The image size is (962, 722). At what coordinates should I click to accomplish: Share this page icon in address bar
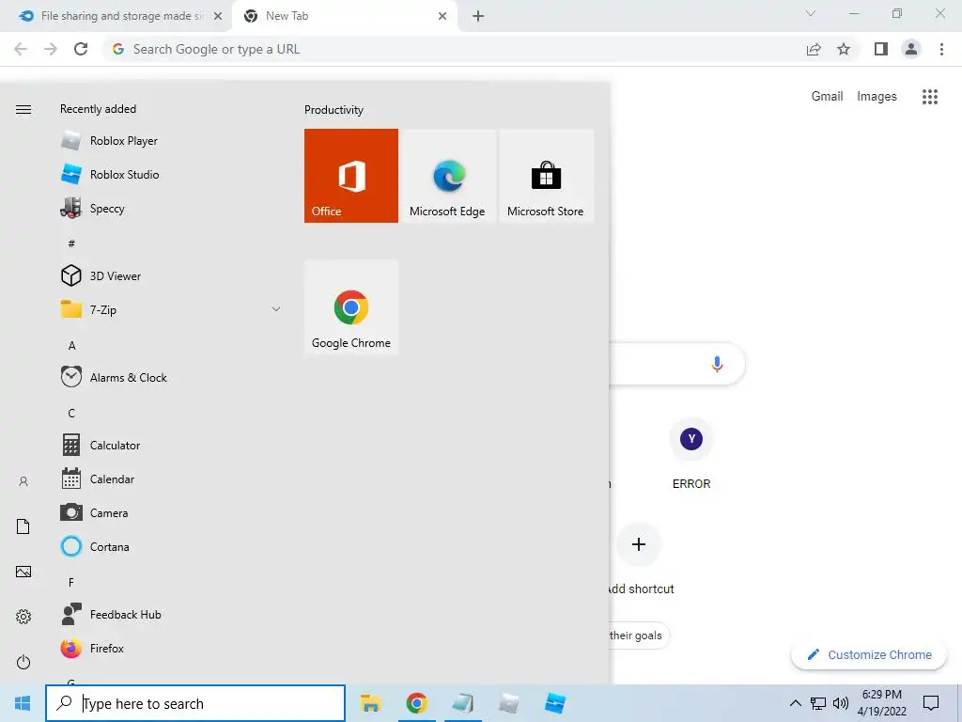click(x=814, y=49)
